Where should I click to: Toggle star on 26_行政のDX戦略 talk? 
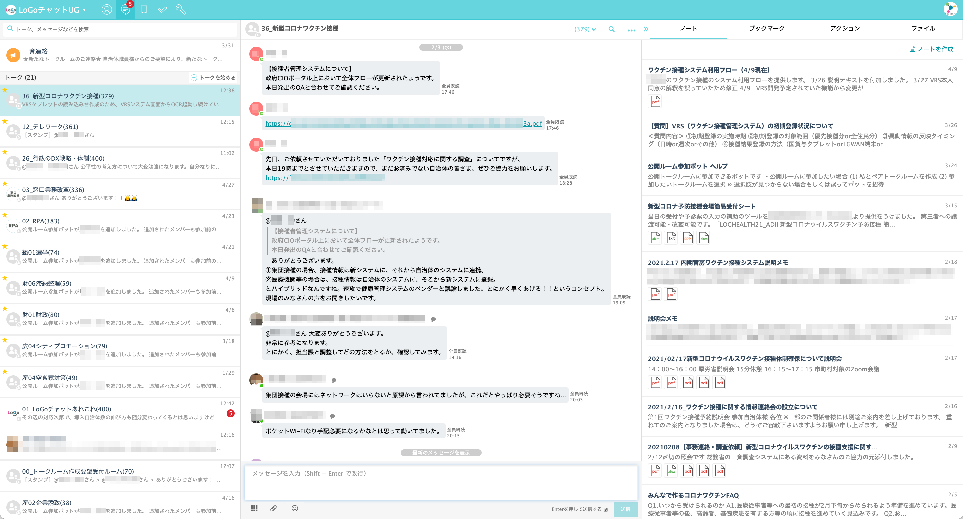point(5,152)
